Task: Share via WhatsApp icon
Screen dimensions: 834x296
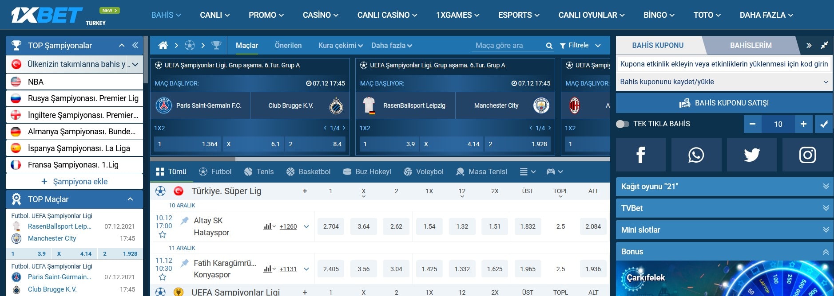Action: [696, 155]
